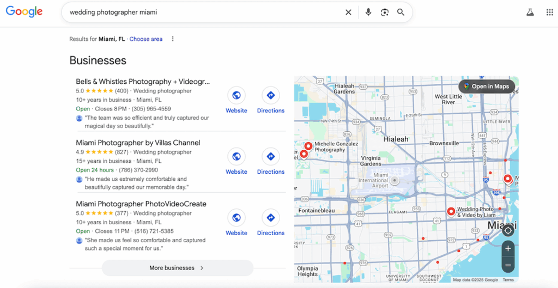Click the Hialeah label on the map

click(396, 139)
